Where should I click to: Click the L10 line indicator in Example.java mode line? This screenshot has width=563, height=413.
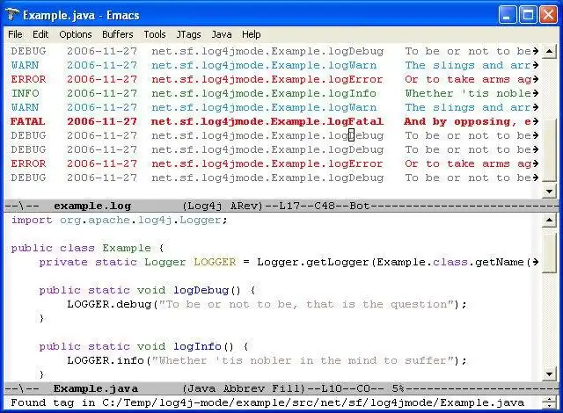(x=332, y=388)
